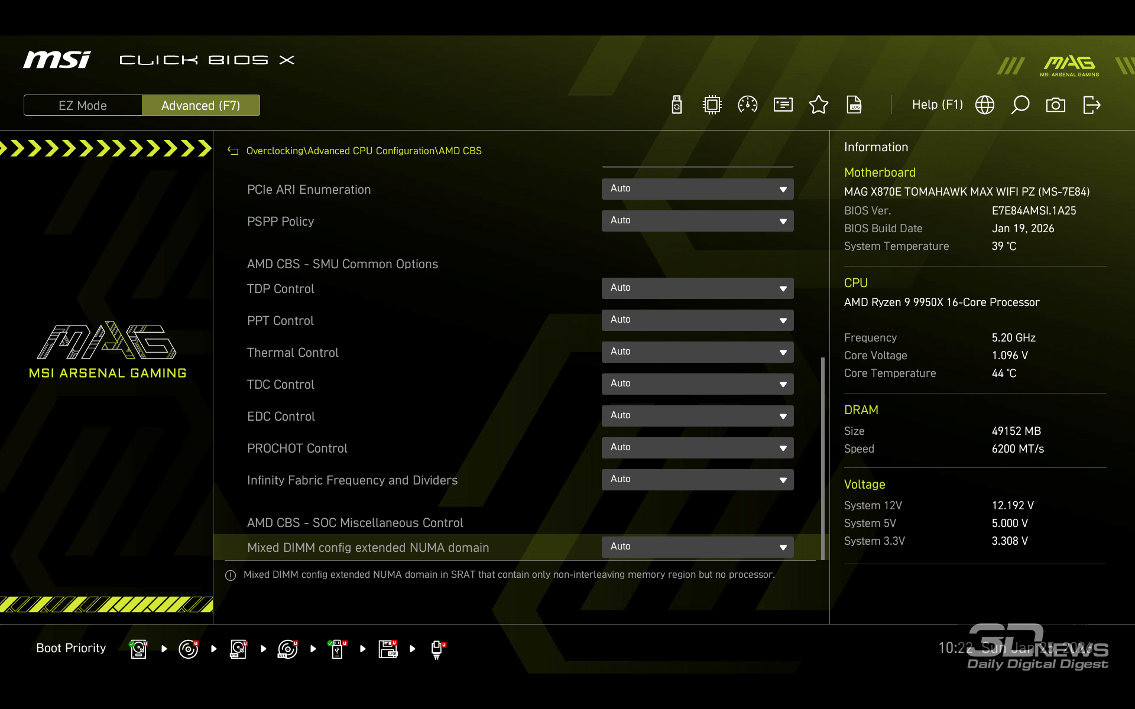Open the speedometer hardware monitor icon
1135x709 pixels.
tap(747, 105)
